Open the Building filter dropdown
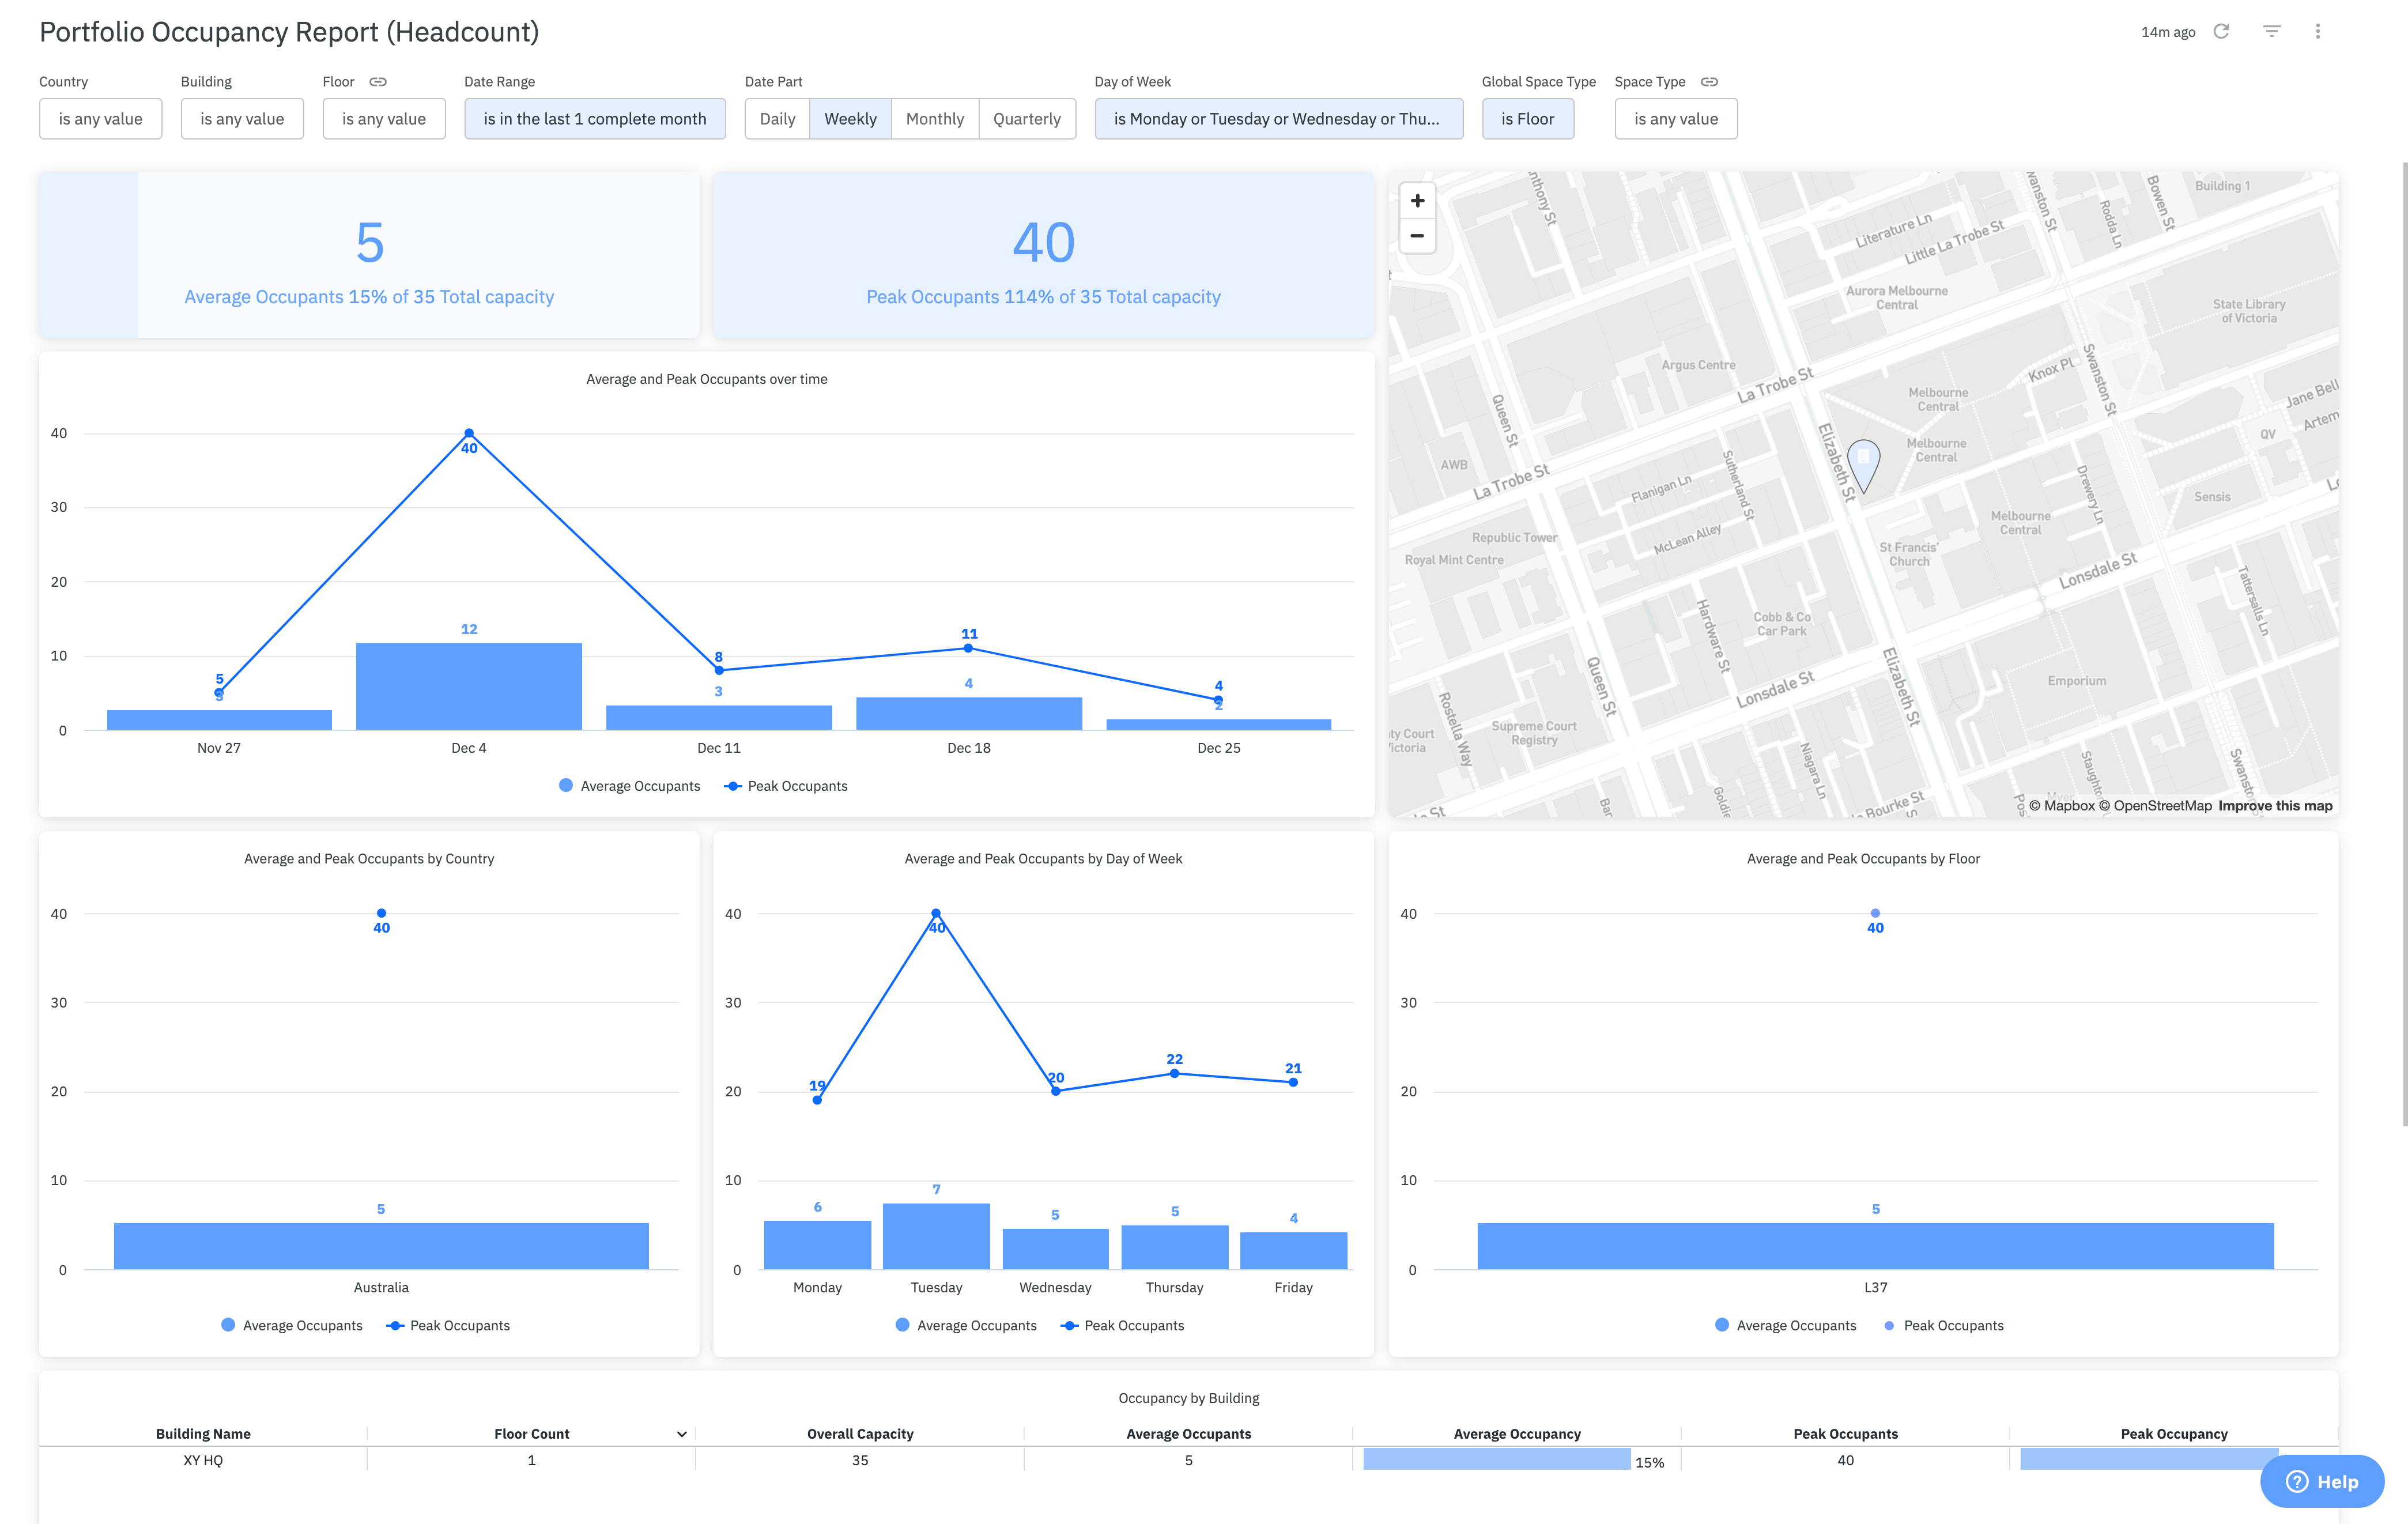 [x=242, y=119]
